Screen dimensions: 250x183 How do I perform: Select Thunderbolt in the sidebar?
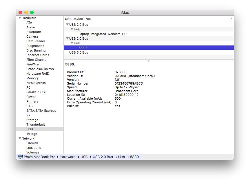pyautogui.click(x=36, y=125)
